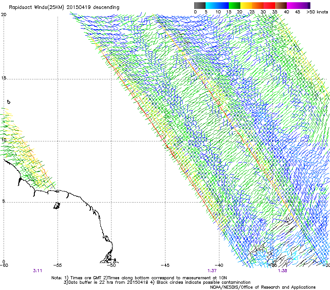The height and width of the screenshot is (290, 330).
Task: Click the 'NOAA/NESDIS/Office of Research and Applications' credit
Action: tap(263, 287)
